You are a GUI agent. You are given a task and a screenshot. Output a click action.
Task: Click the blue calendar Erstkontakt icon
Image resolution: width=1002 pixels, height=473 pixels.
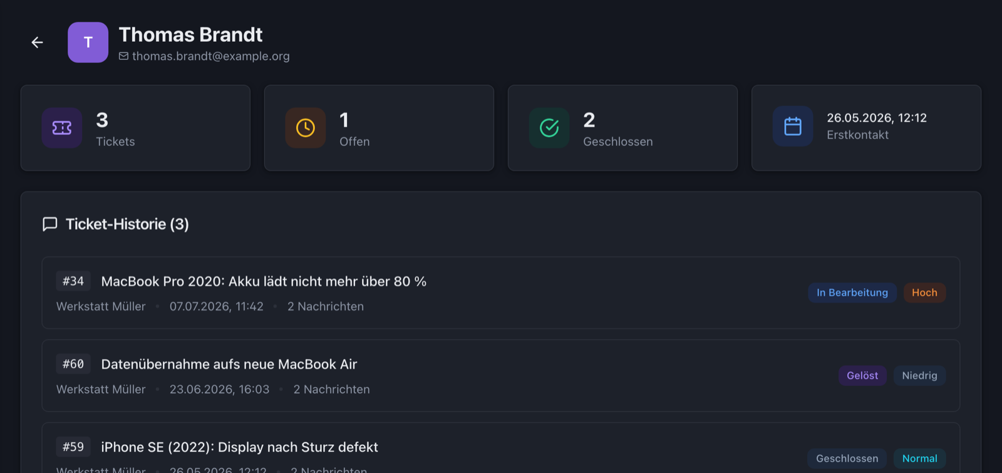pyautogui.click(x=793, y=127)
